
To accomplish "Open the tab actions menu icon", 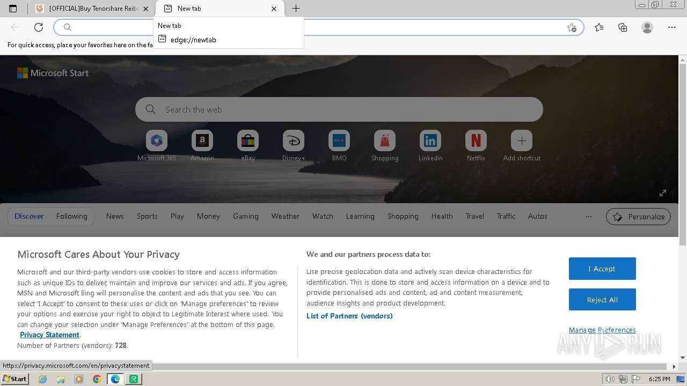I will 13,9.
